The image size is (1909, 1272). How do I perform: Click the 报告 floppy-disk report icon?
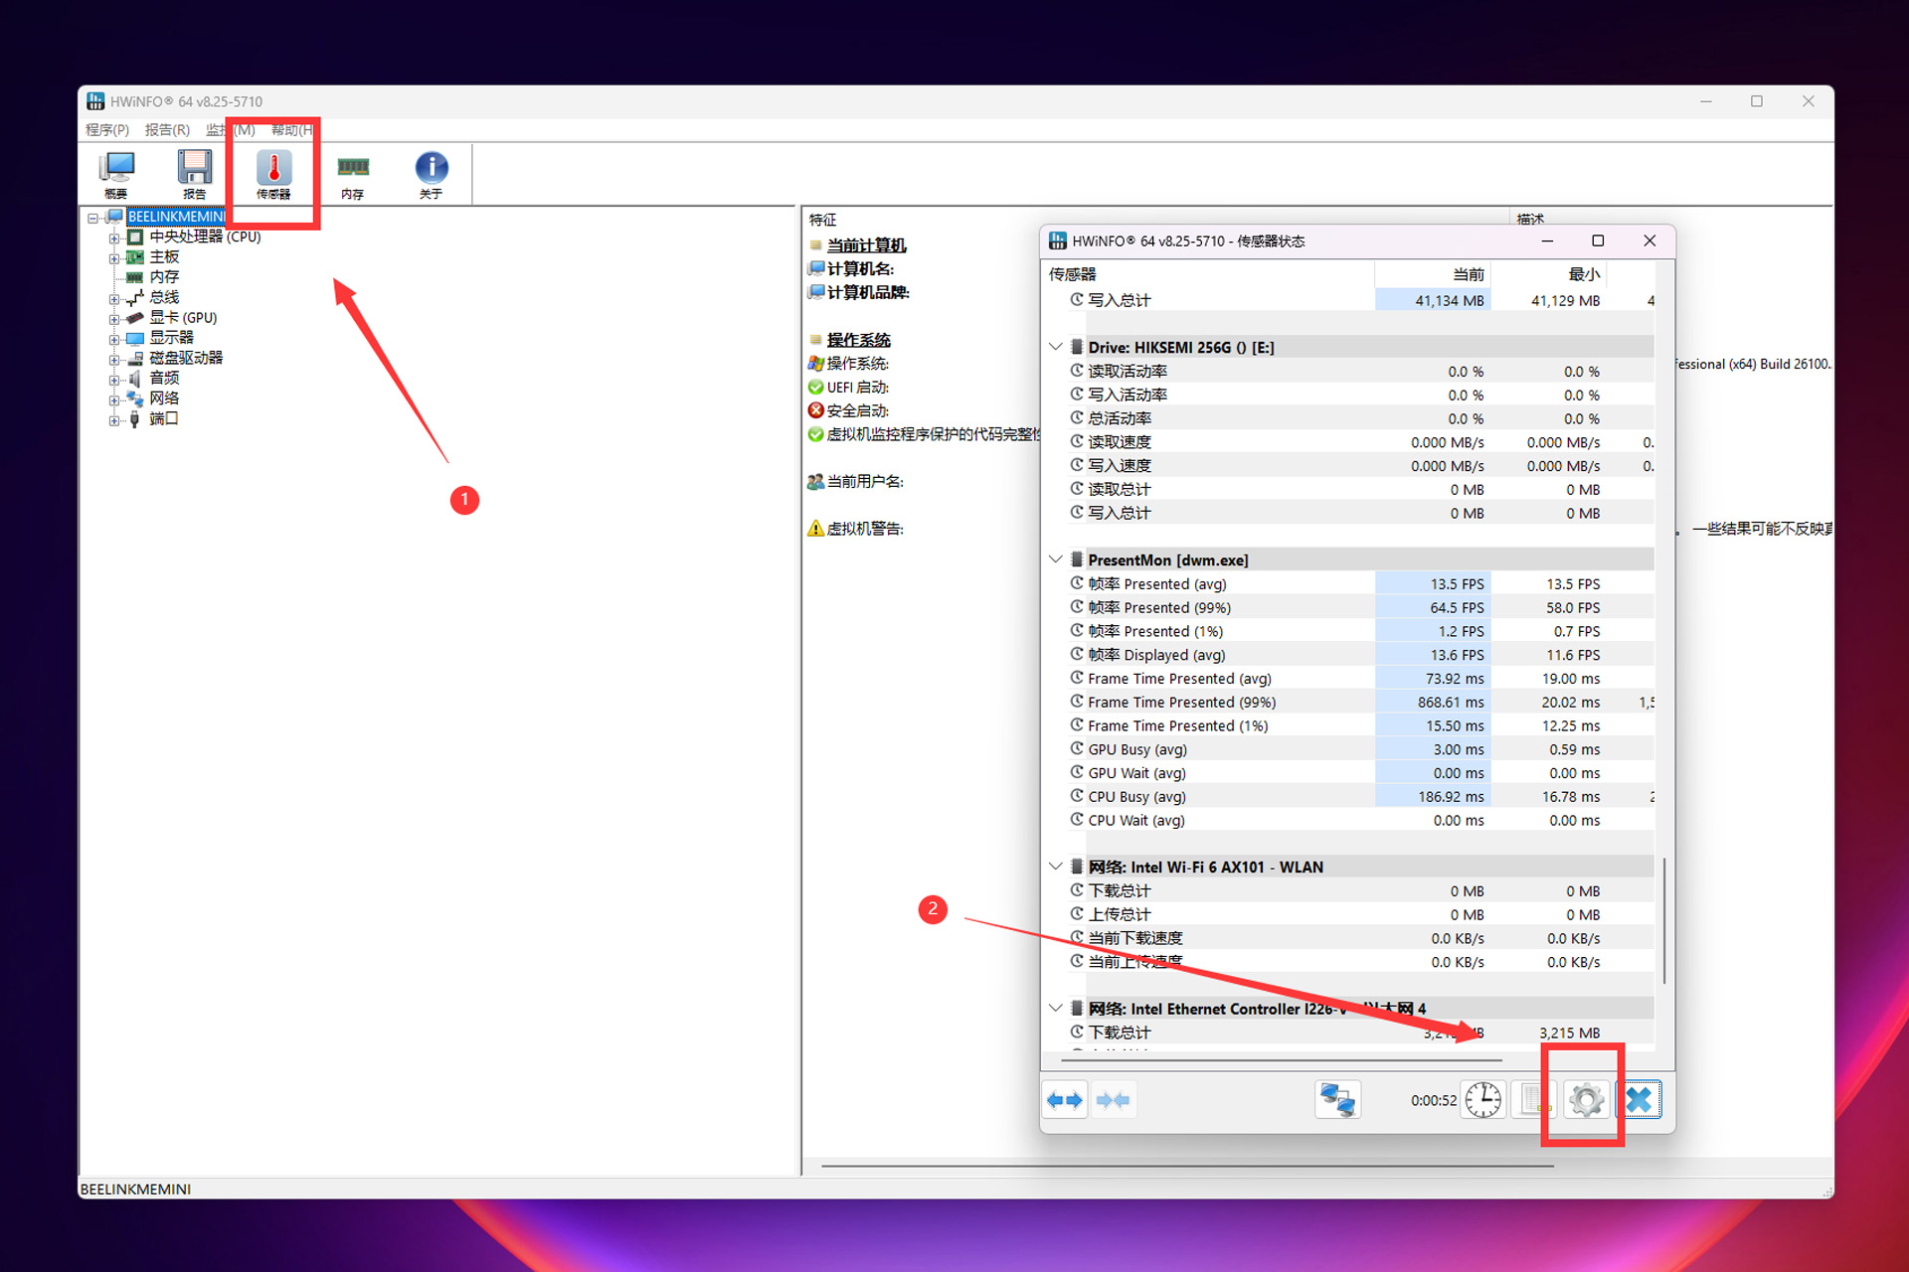pos(195,174)
